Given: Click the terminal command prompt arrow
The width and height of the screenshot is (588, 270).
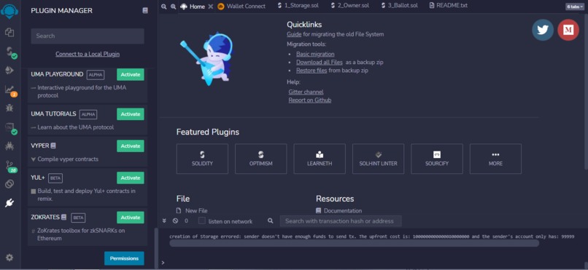Looking at the screenshot, I should pos(163,263).
